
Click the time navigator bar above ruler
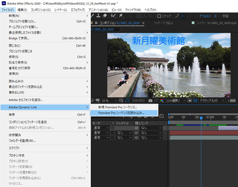tap(204, 114)
